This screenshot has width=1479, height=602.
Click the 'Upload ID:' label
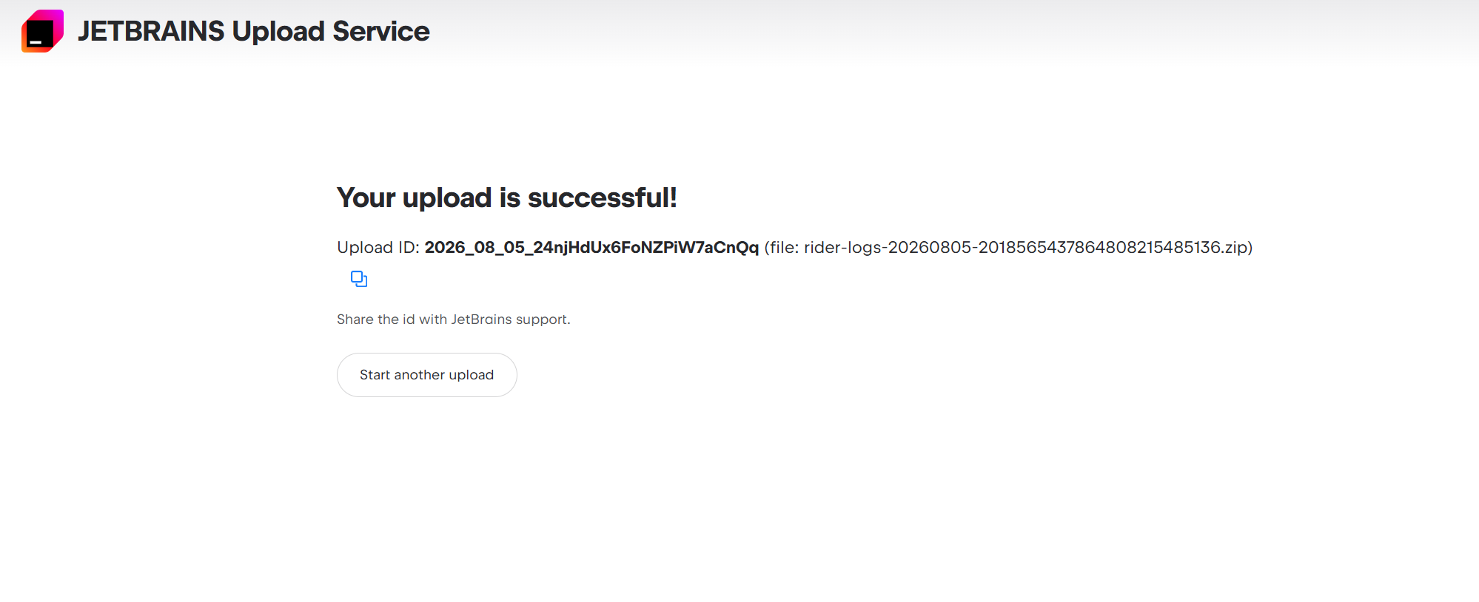tap(378, 247)
